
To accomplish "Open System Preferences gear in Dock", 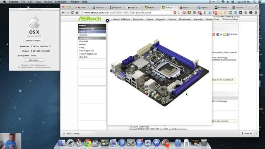I will point(131,143).
